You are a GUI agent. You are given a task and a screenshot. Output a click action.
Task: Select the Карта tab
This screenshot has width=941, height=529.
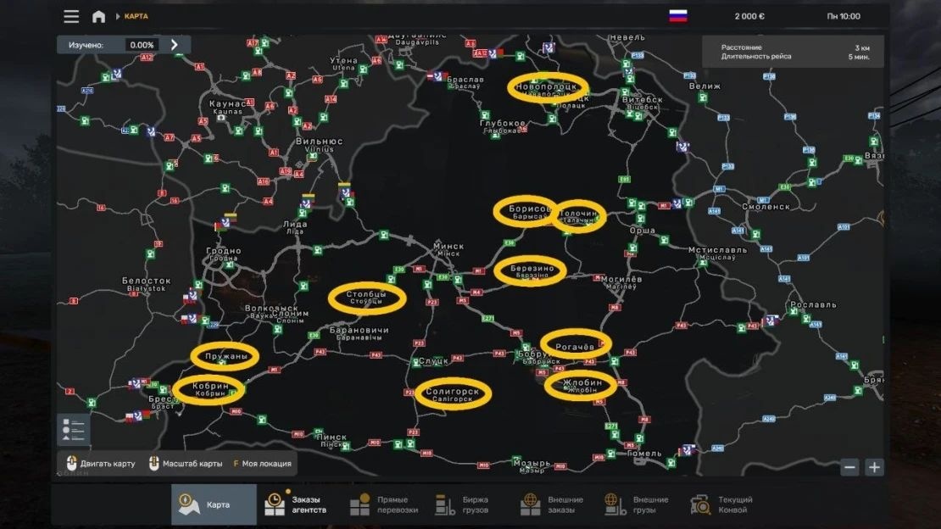[x=214, y=504]
